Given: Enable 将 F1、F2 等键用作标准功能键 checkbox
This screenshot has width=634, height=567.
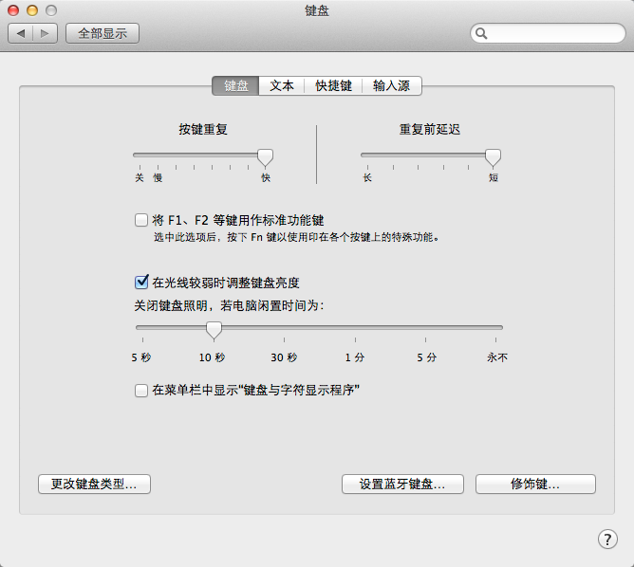Looking at the screenshot, I should (141, 220).
